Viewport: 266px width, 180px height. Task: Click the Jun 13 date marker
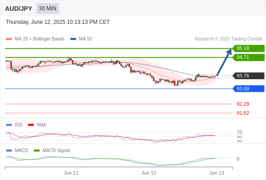click(x=217, y=173)
